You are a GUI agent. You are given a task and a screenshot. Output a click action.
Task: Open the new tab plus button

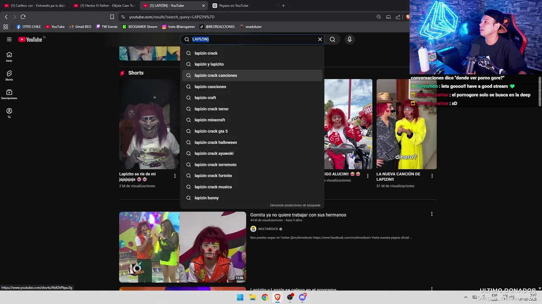(283, 5)
